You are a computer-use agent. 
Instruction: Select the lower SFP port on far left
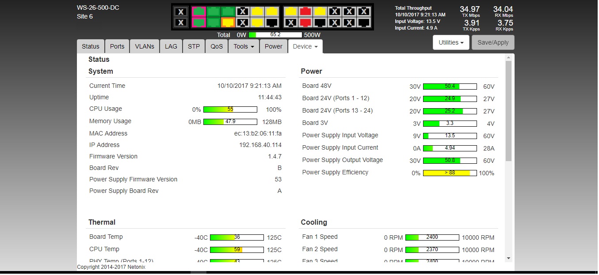pyautogui.click(x=180, y=22)
